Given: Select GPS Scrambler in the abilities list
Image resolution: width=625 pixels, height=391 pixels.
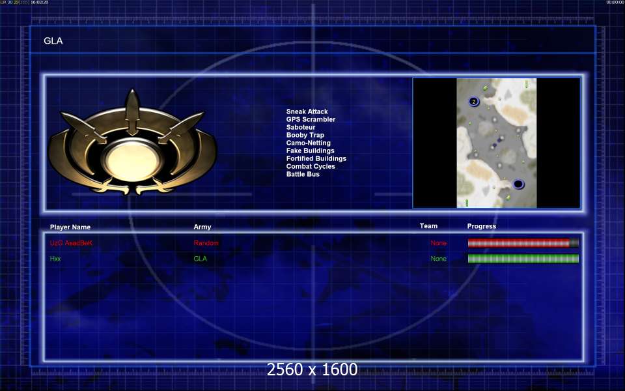Looking at the screenshot, I should pos(311,119).
